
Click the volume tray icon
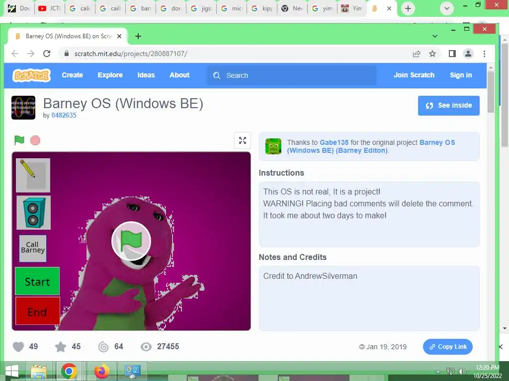(x=462, y=372)
